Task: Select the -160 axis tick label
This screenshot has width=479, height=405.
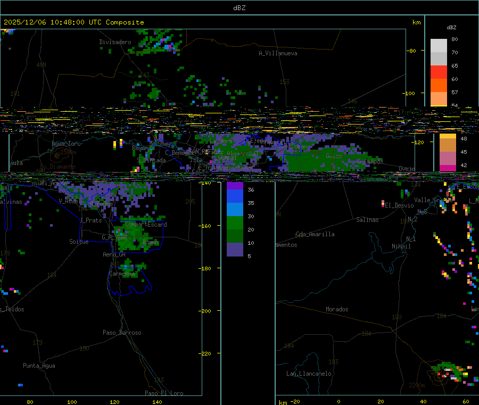Action: point(205,226)
